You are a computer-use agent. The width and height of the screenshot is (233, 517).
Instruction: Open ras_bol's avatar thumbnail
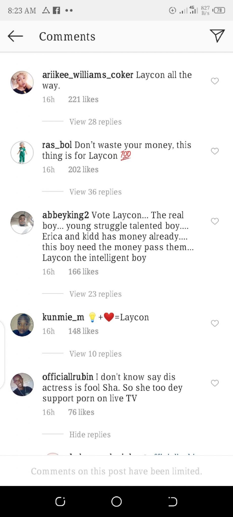click(x=22, y=153)
